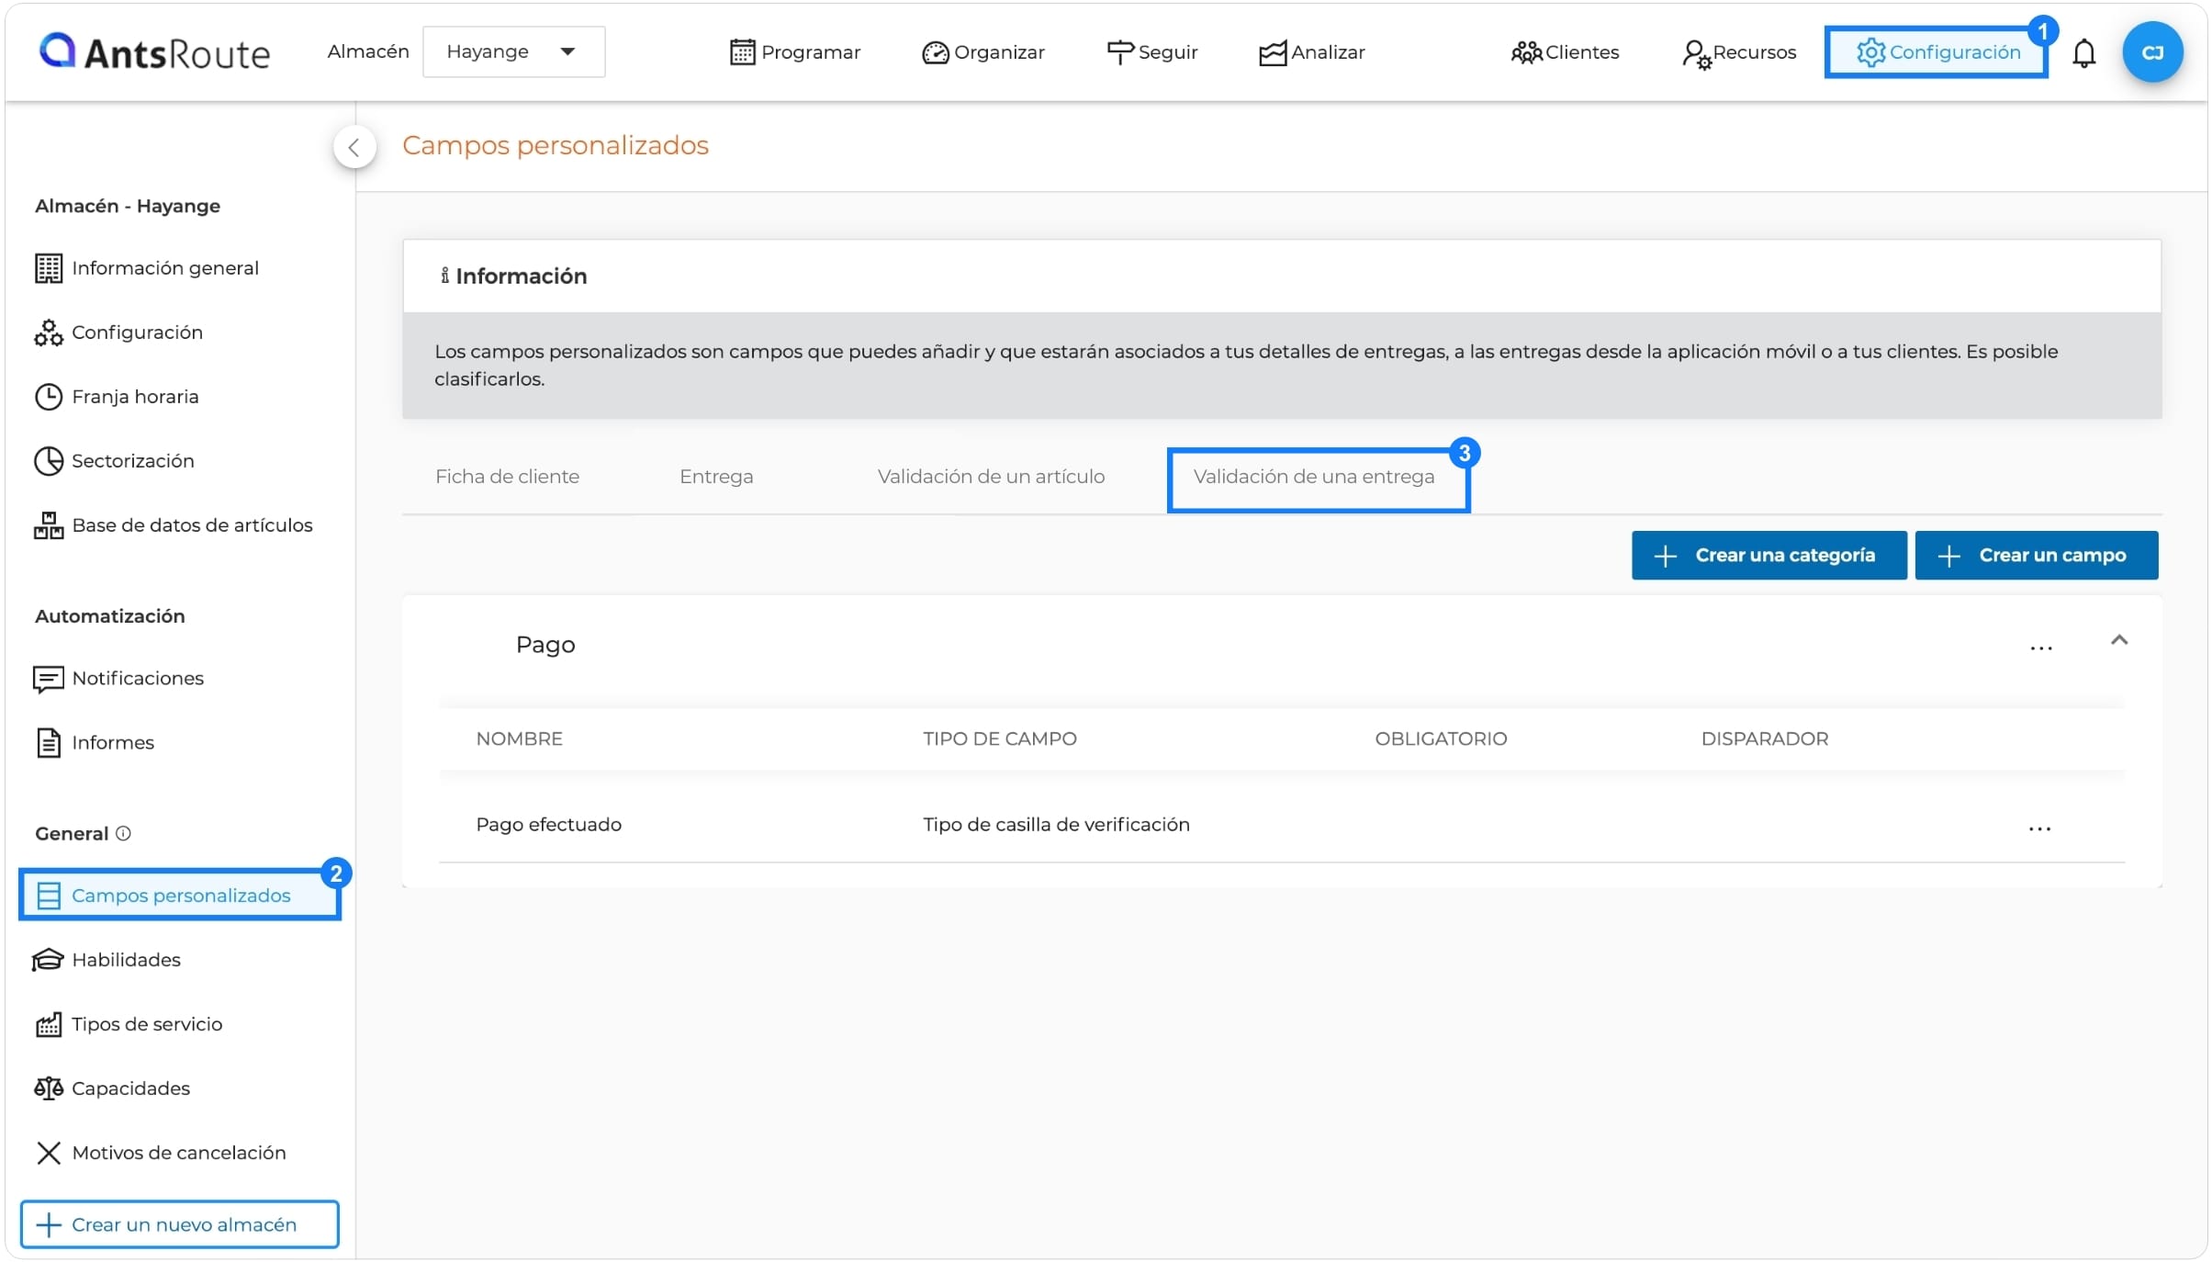Click the NOMBRE column header
This screenshot has width=2212, height=1262.
pyautogui.click(x=519, y=739)
